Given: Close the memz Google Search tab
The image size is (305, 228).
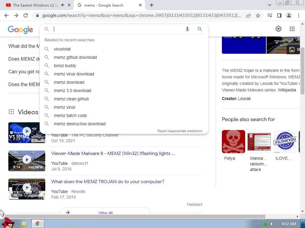Looking at the screenshot, I should 140,5.
